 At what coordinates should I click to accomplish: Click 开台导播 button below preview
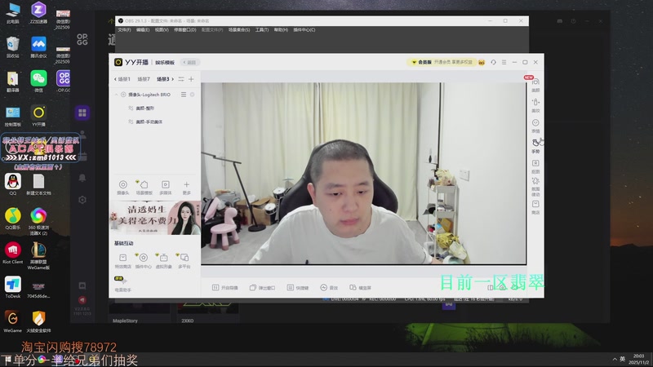point(225,288)
